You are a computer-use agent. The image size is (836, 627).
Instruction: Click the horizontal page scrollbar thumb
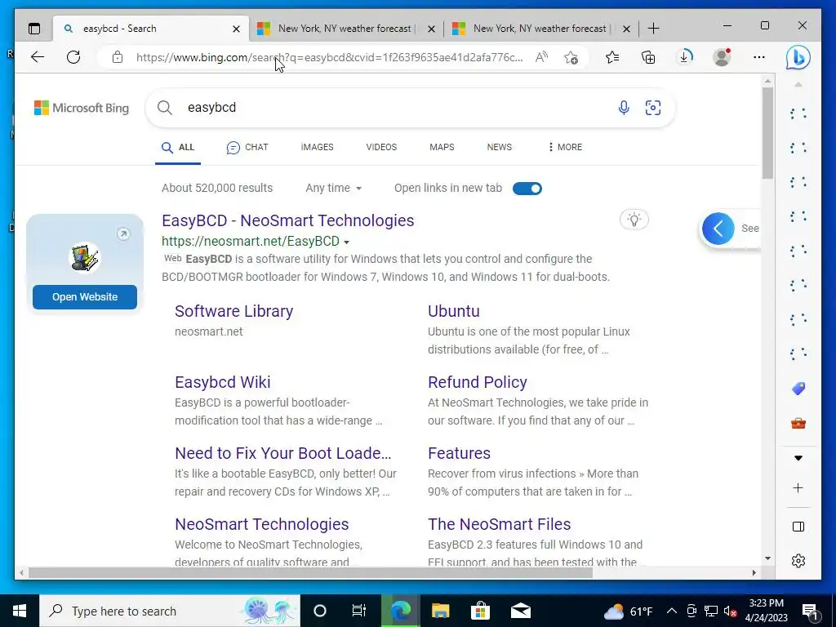coord(310,572)
